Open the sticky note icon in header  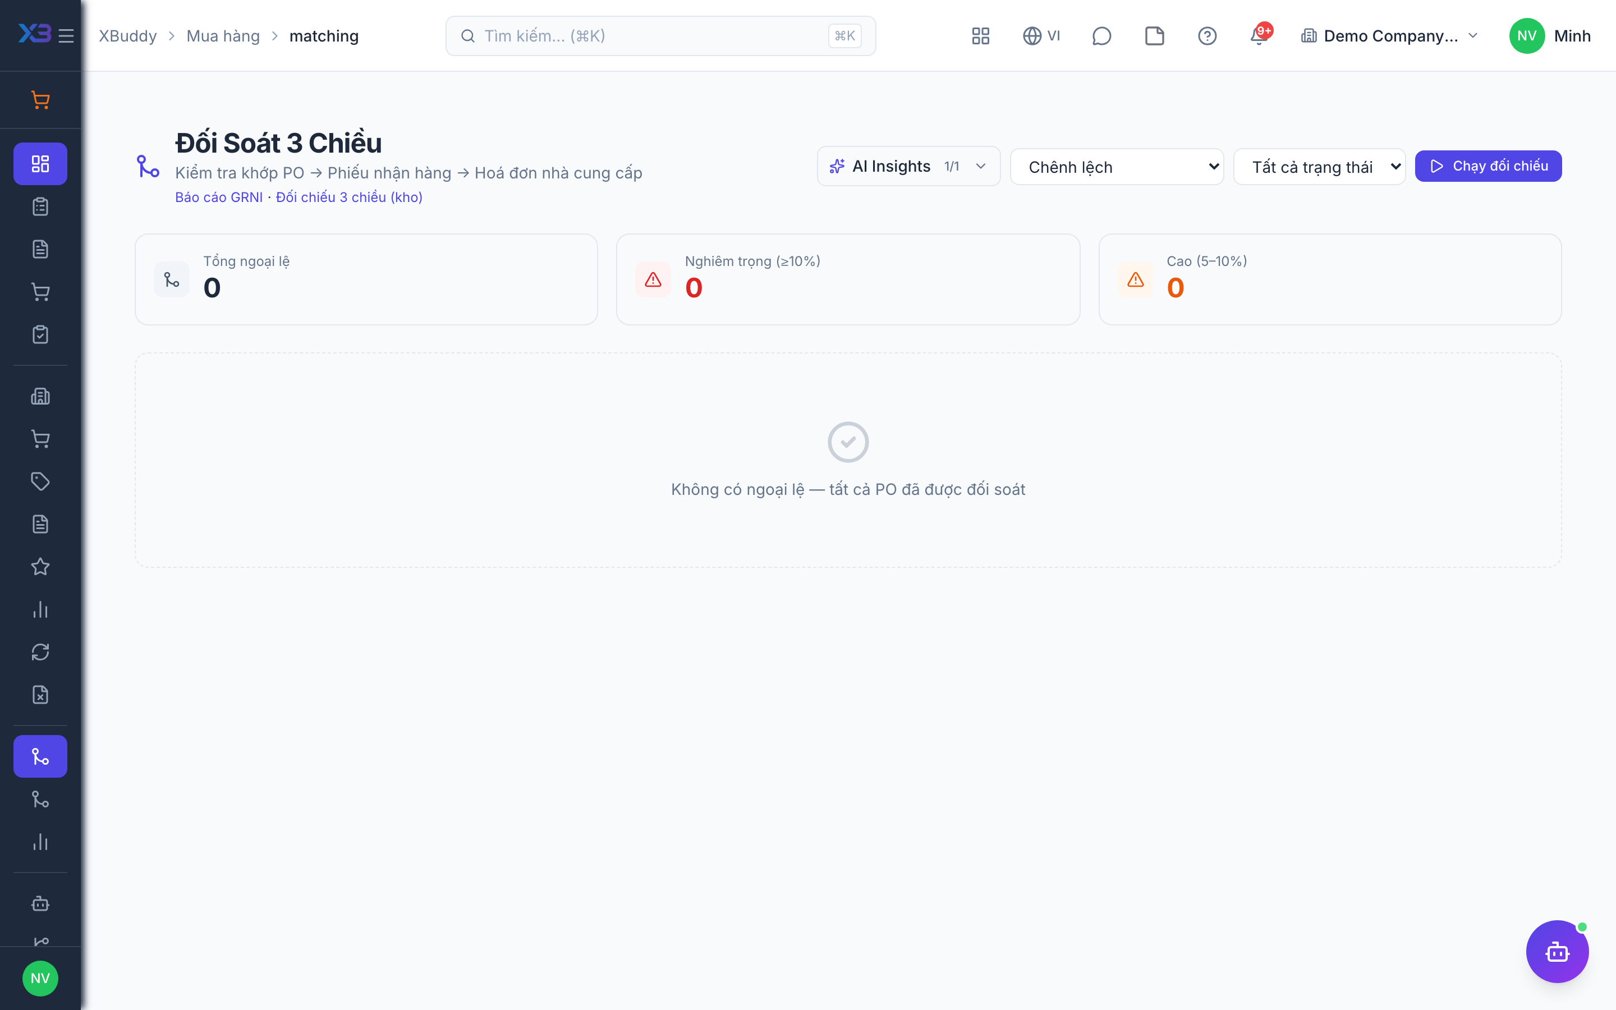pos(1154,36)
